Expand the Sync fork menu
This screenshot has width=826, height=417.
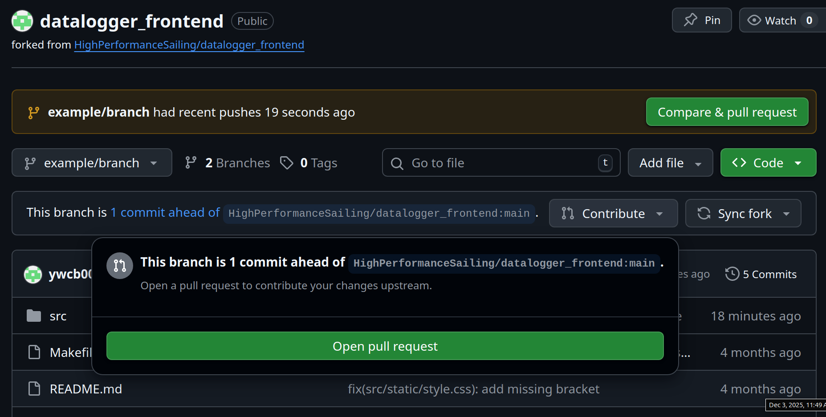click(x=743, y=214)
